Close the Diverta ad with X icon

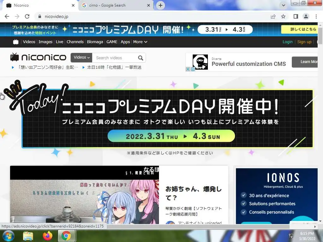[188, 69]
